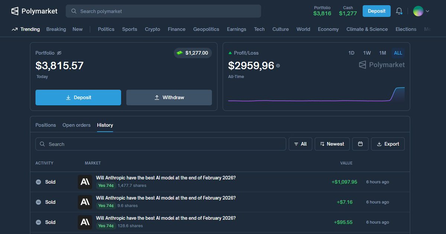Click the Yes 74¢ tag beside 9.6 shares
The width and height of the screenshot is (446, 234).
pos(106,205)
